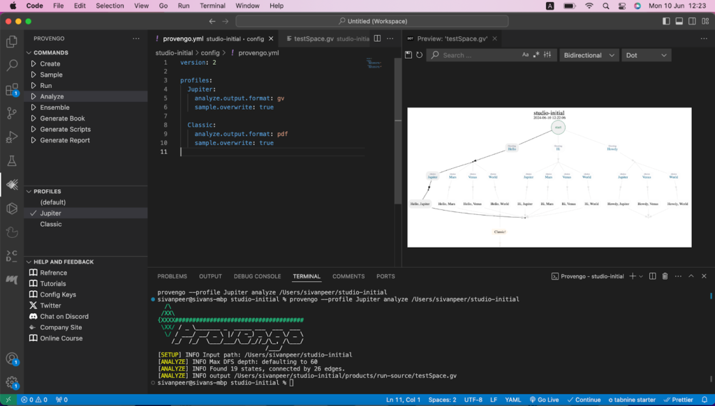Click the save icon in preview toolbar
The height and width of the screenshot is (406, 715).
point(408,55)
